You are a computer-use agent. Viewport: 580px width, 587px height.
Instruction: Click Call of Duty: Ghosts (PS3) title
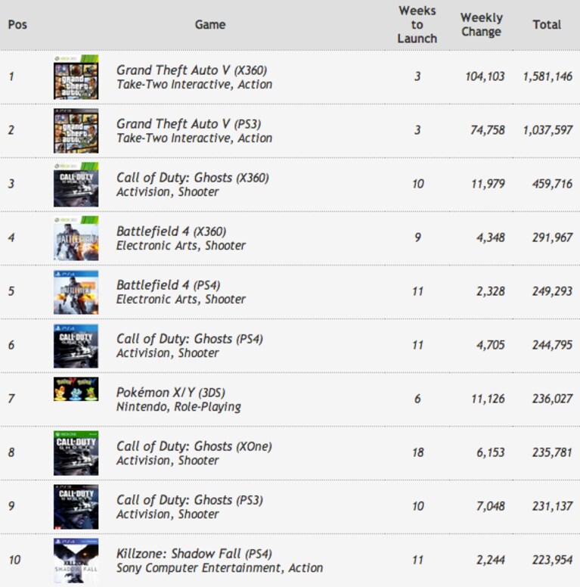pyautogui.click(x=190, y=500)
